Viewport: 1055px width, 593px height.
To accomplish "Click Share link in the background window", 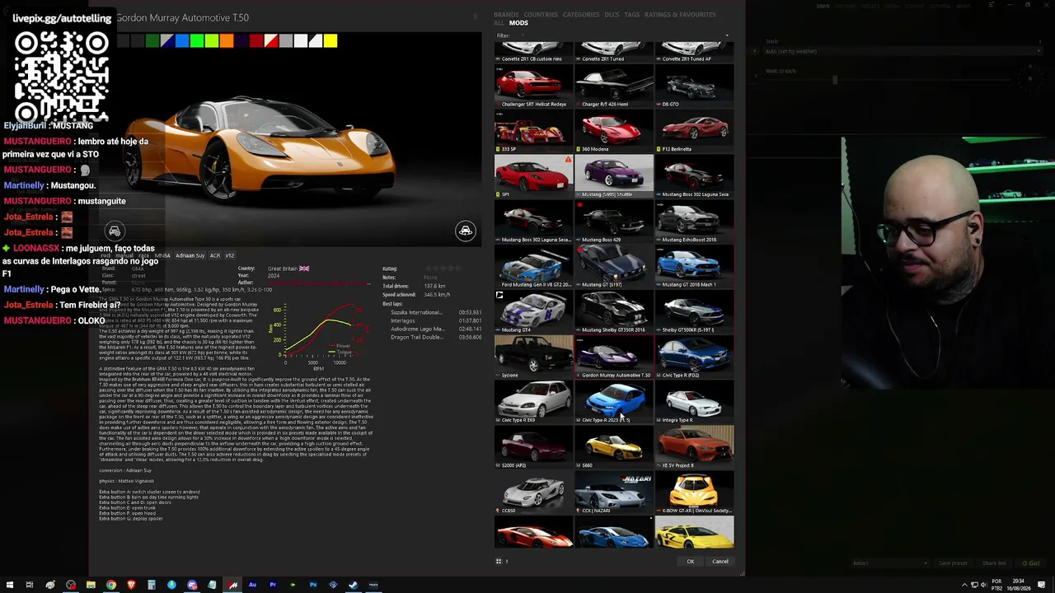I will click(994, 563).
